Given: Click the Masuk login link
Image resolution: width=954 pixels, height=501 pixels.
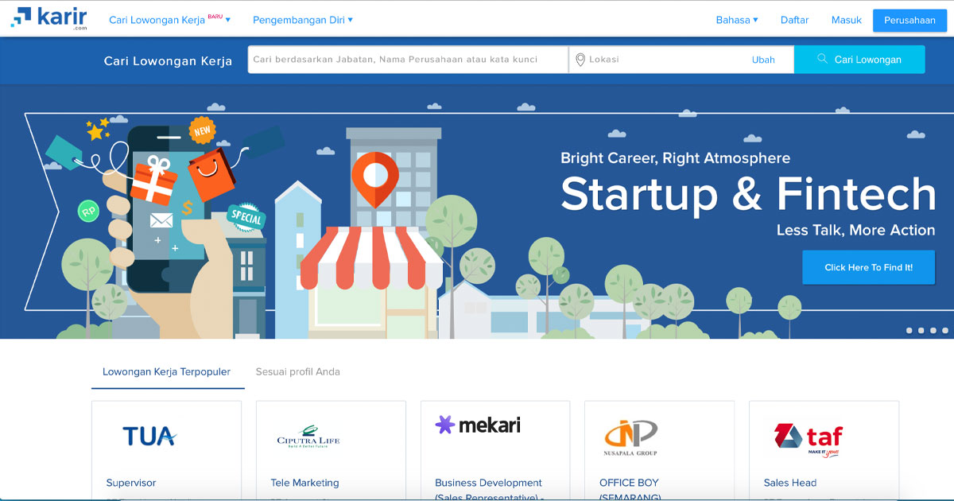Looking at the screenshot, I should 846,20.
